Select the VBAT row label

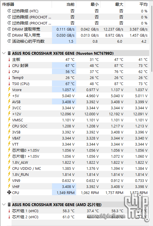(16, 138)
